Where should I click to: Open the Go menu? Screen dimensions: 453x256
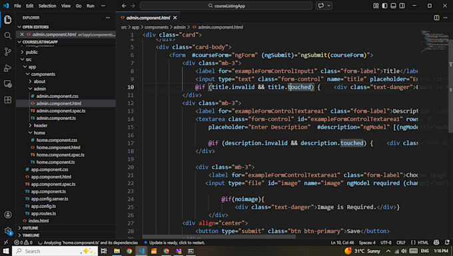coord(79,6)
